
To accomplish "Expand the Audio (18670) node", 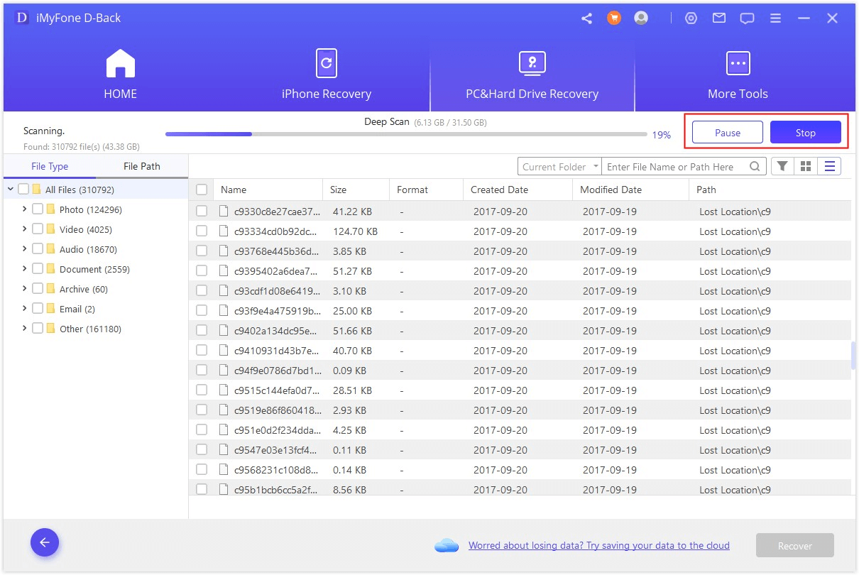I will [x=25, y=249].
